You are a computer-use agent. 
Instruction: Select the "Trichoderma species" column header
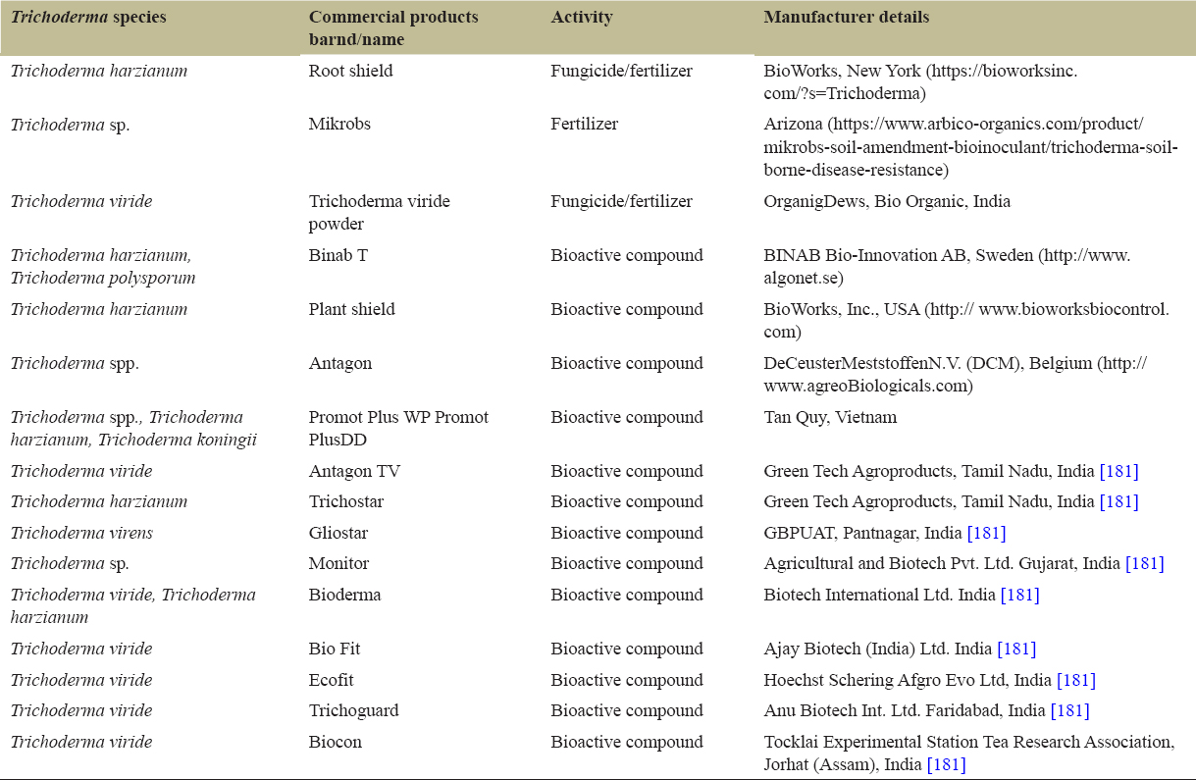point(88,18)
